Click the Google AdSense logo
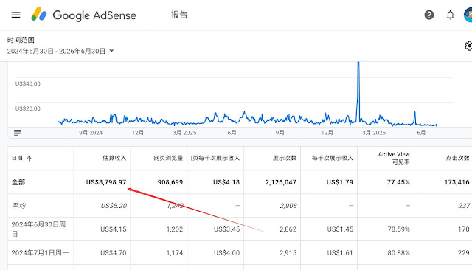472x270 pixels. coord(83,15)
